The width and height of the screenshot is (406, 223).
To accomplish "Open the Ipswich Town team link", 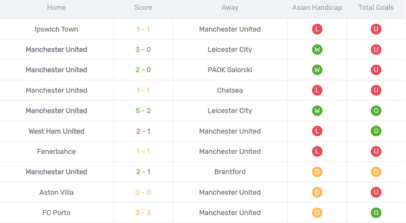I will coord(56,29).
